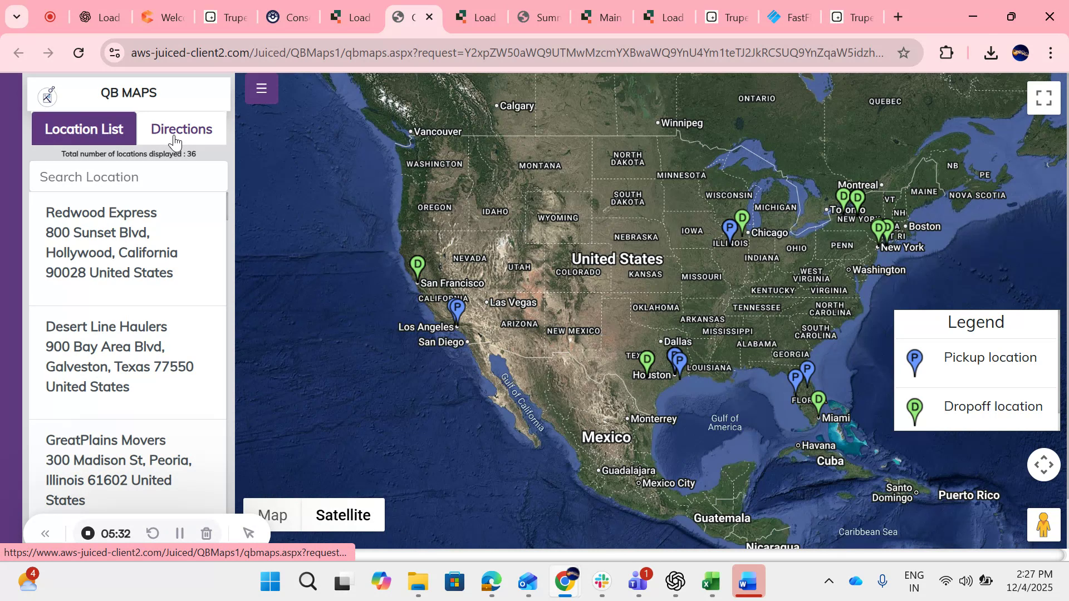The image size is (1069, 601).
Task: Enter fullscreen map view
Action: (1044, 97)
